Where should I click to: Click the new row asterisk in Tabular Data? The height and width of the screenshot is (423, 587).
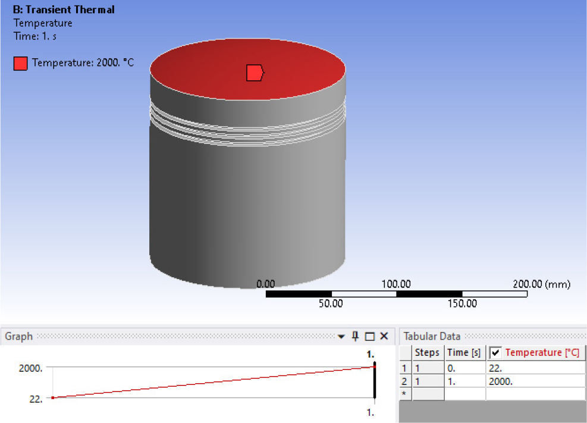[404, 394]
